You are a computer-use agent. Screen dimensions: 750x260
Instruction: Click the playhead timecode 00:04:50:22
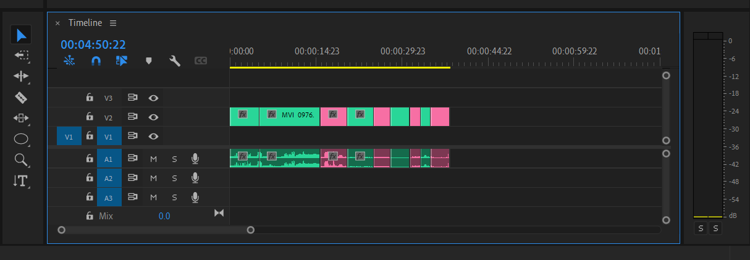coord(93,44)
